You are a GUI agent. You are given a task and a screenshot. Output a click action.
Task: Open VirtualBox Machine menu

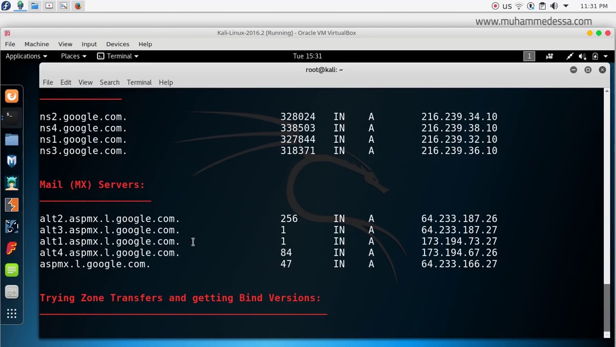coord(37,44)
